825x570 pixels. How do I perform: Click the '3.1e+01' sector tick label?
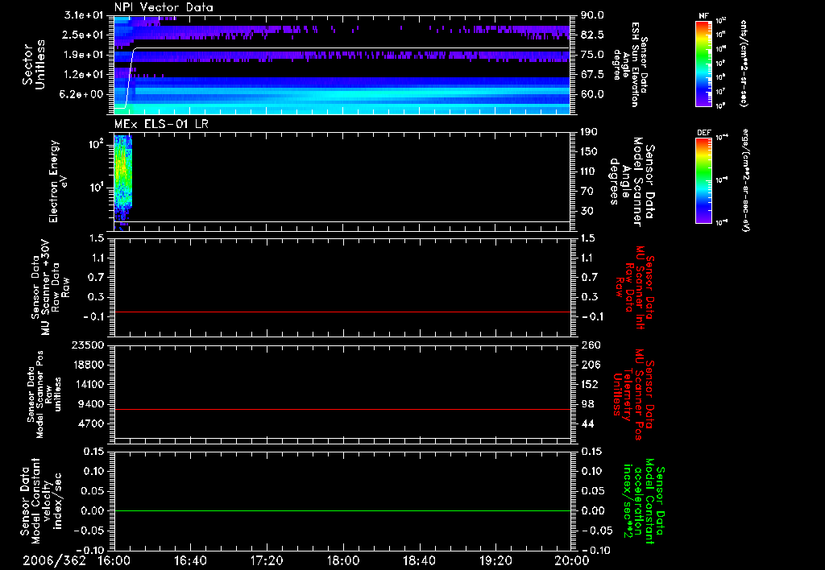pos(84,15)
